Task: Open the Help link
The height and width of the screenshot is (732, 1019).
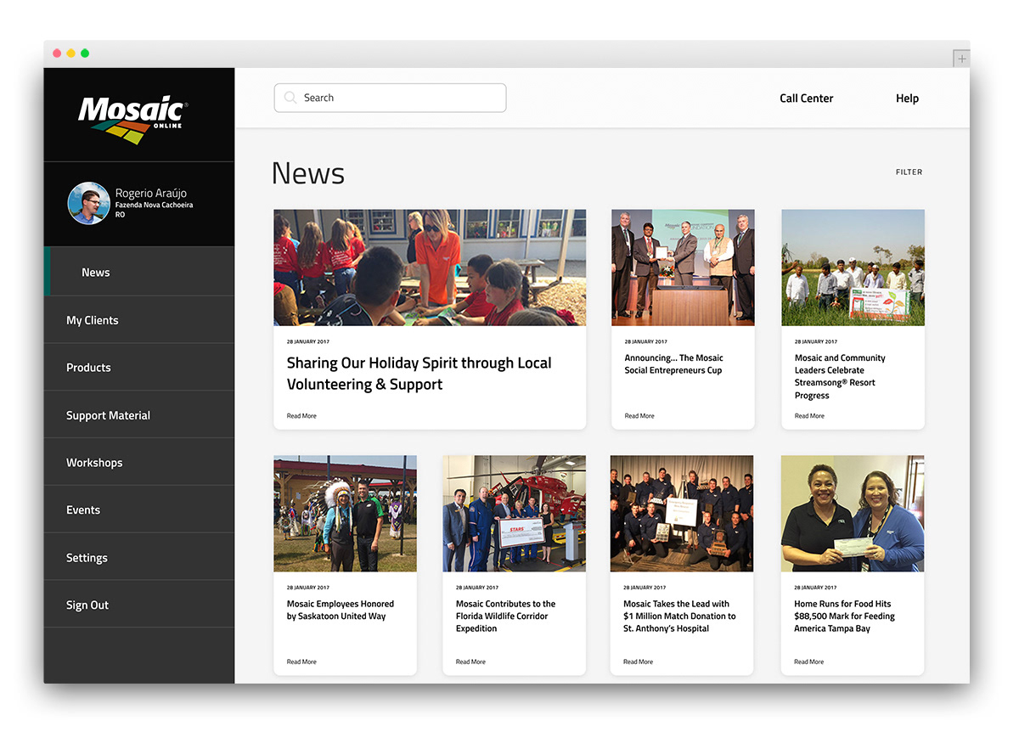Action: coord(907,99)
